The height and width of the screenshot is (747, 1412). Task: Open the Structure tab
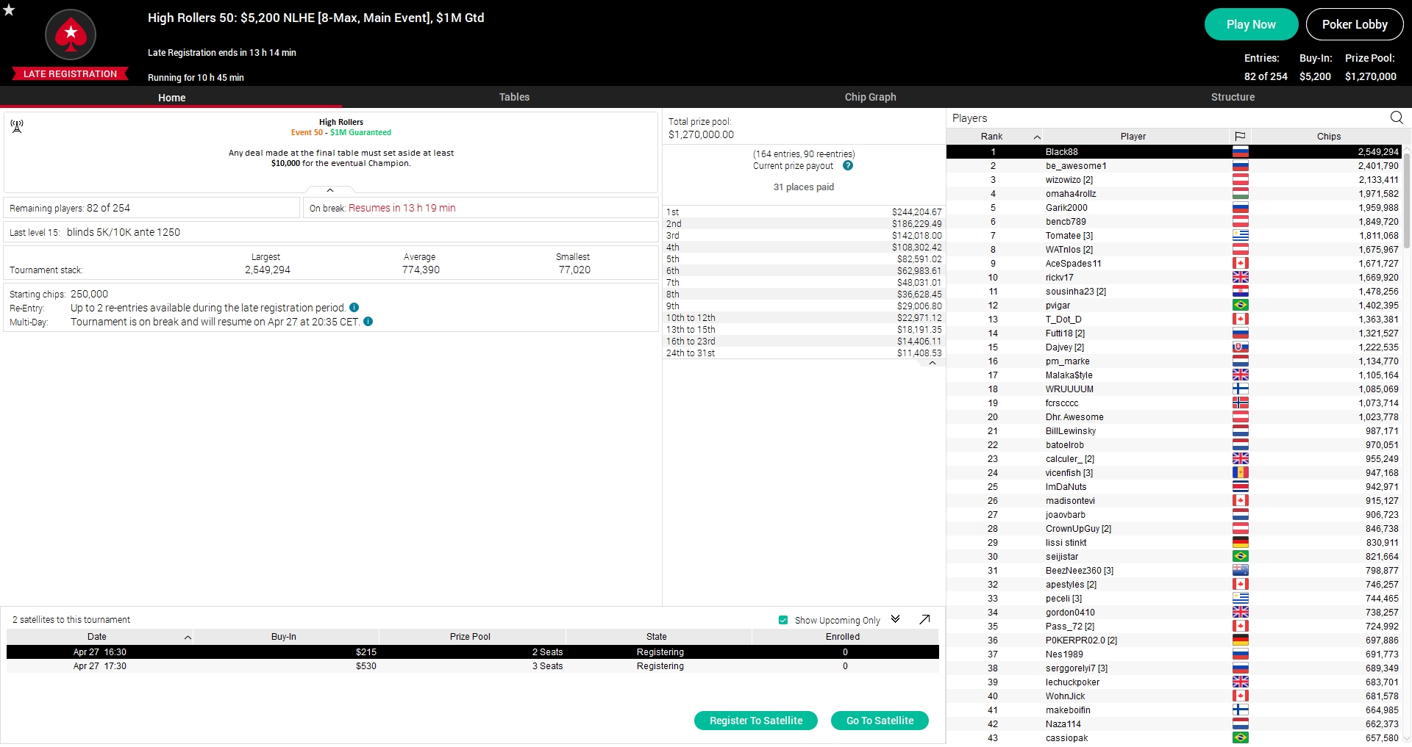tap(1233, 97)
